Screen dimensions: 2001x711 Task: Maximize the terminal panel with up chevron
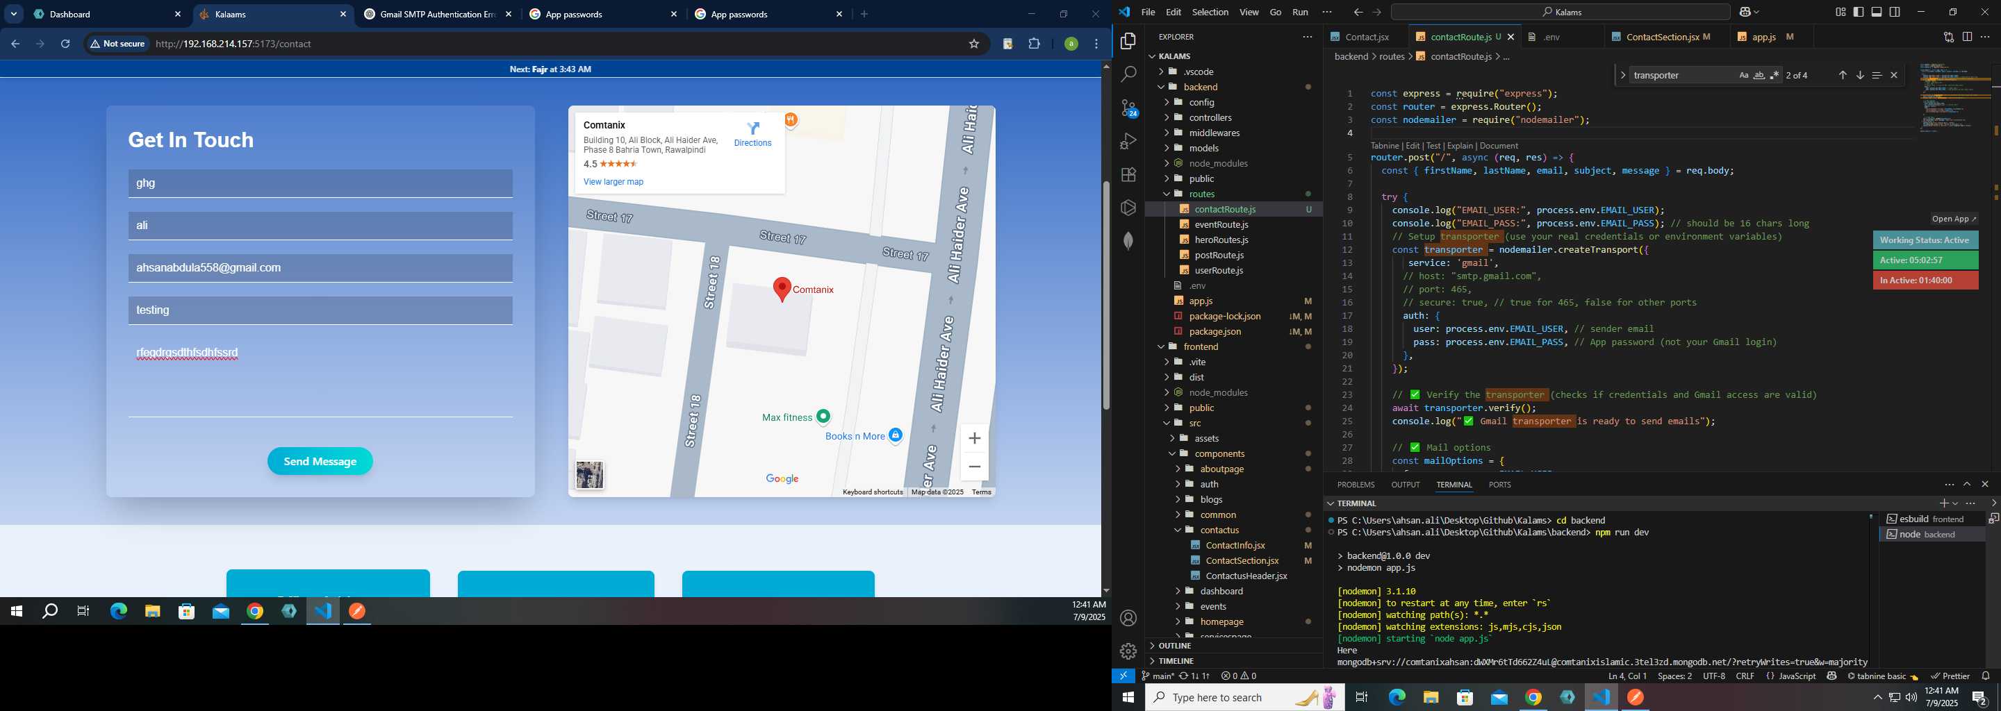(x=1967, y=485)
